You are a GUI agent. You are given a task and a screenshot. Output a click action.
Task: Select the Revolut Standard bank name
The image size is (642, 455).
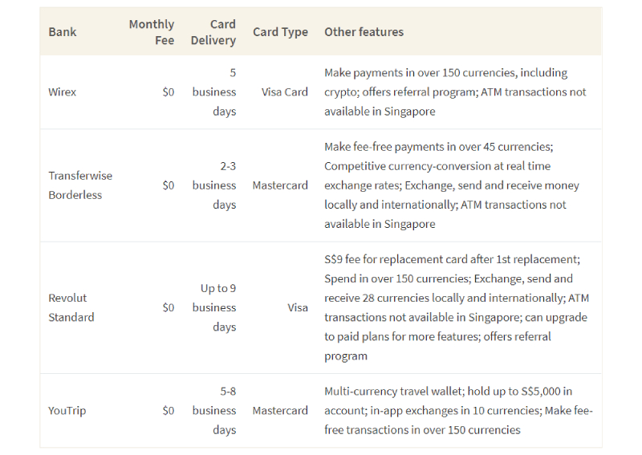point(71,307)
